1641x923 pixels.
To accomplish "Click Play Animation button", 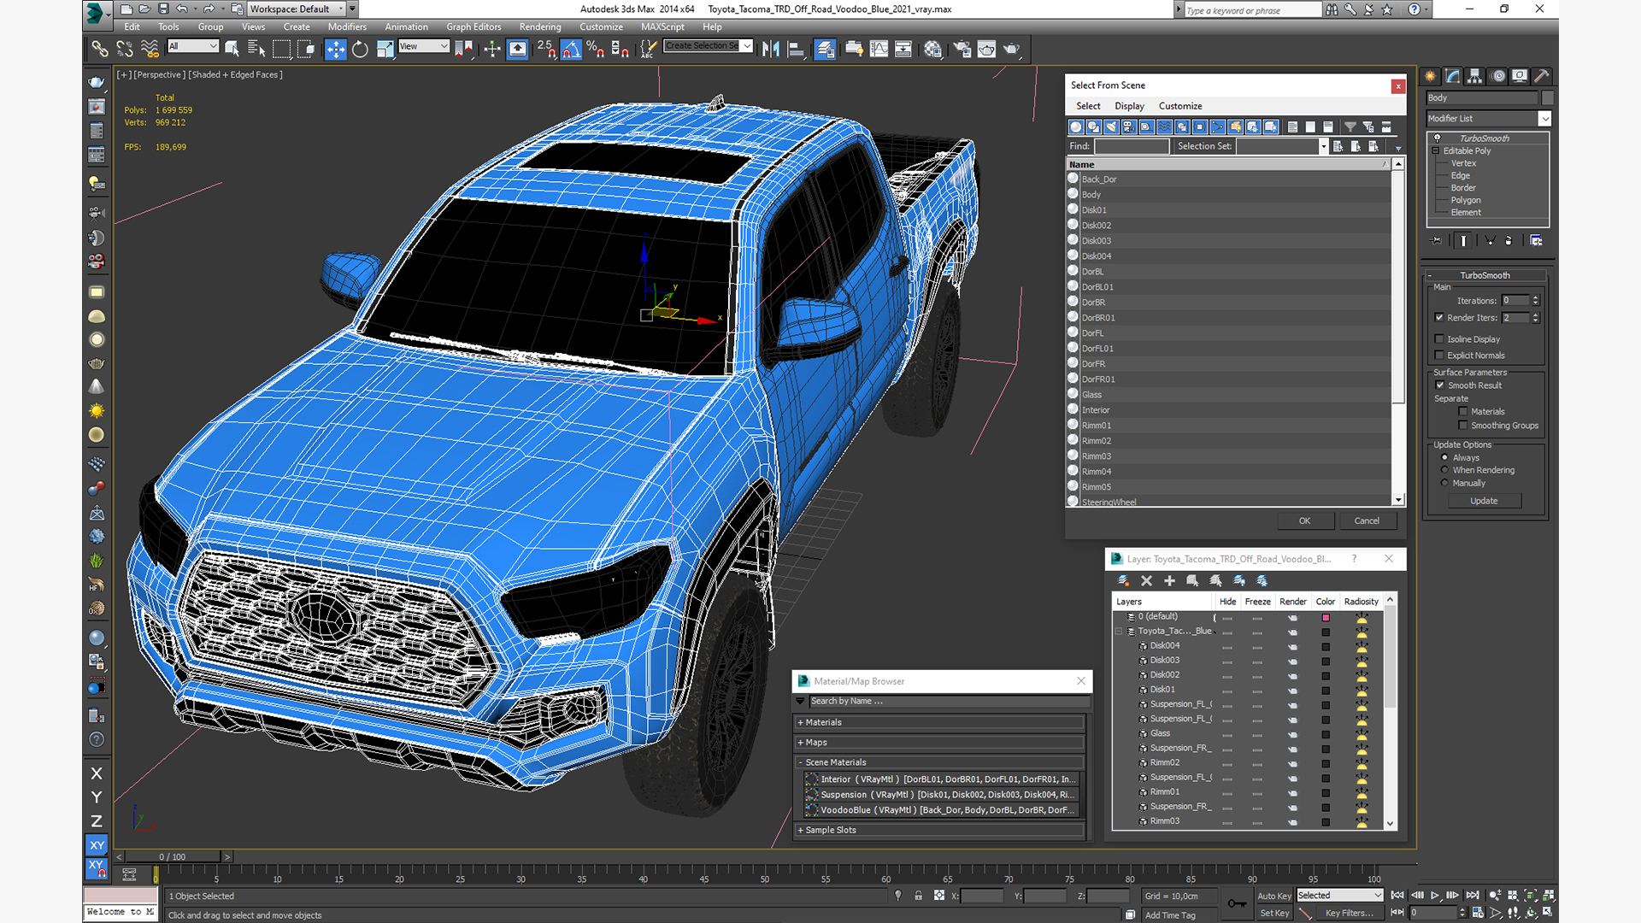I will pyautogui.click(x=1435, y=895).
